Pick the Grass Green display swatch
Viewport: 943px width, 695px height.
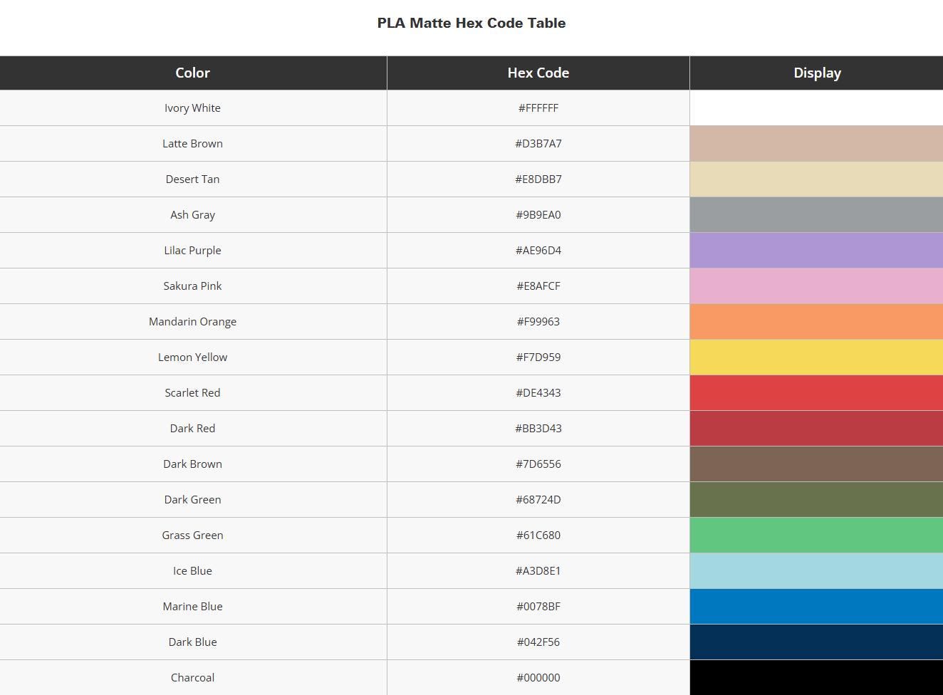[816, 535]
